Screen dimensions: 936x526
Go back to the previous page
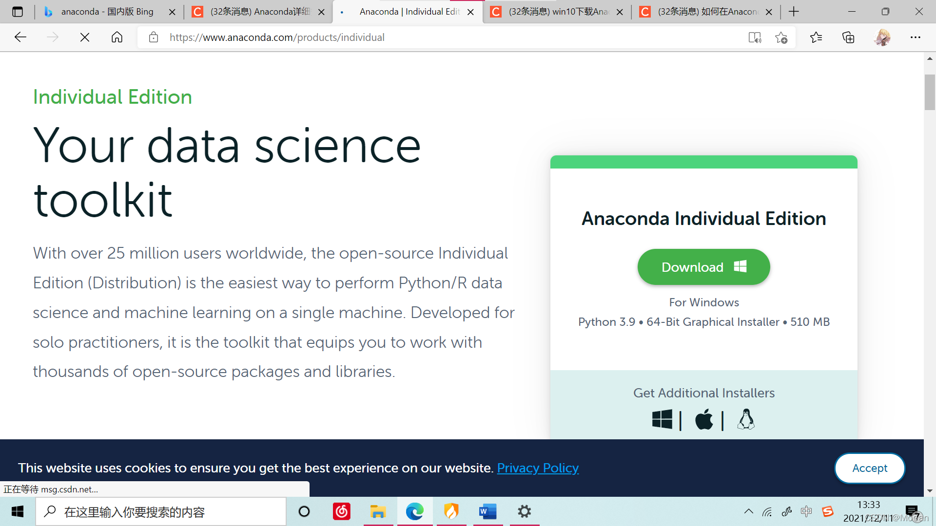click(x=20, y=37)
